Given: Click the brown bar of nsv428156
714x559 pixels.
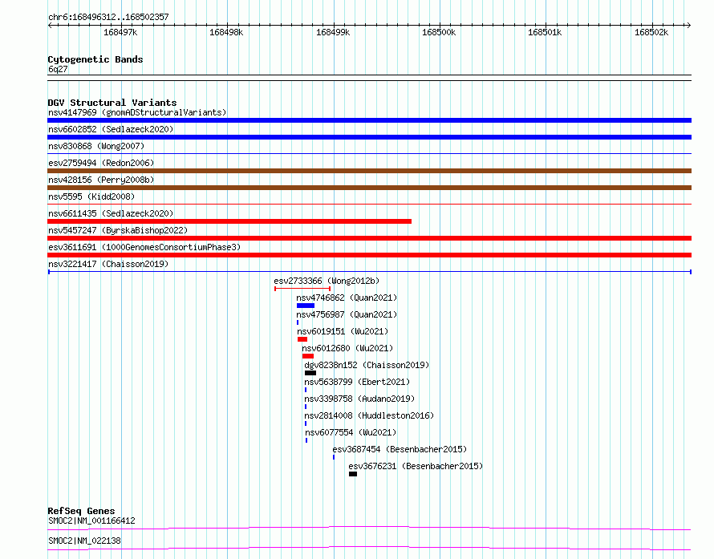Looking at the screenshot, I should 369,188.
